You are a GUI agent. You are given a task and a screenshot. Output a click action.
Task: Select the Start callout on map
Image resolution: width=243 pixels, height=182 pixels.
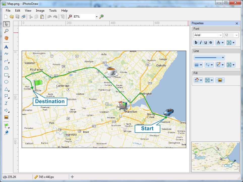click(147, 129)
